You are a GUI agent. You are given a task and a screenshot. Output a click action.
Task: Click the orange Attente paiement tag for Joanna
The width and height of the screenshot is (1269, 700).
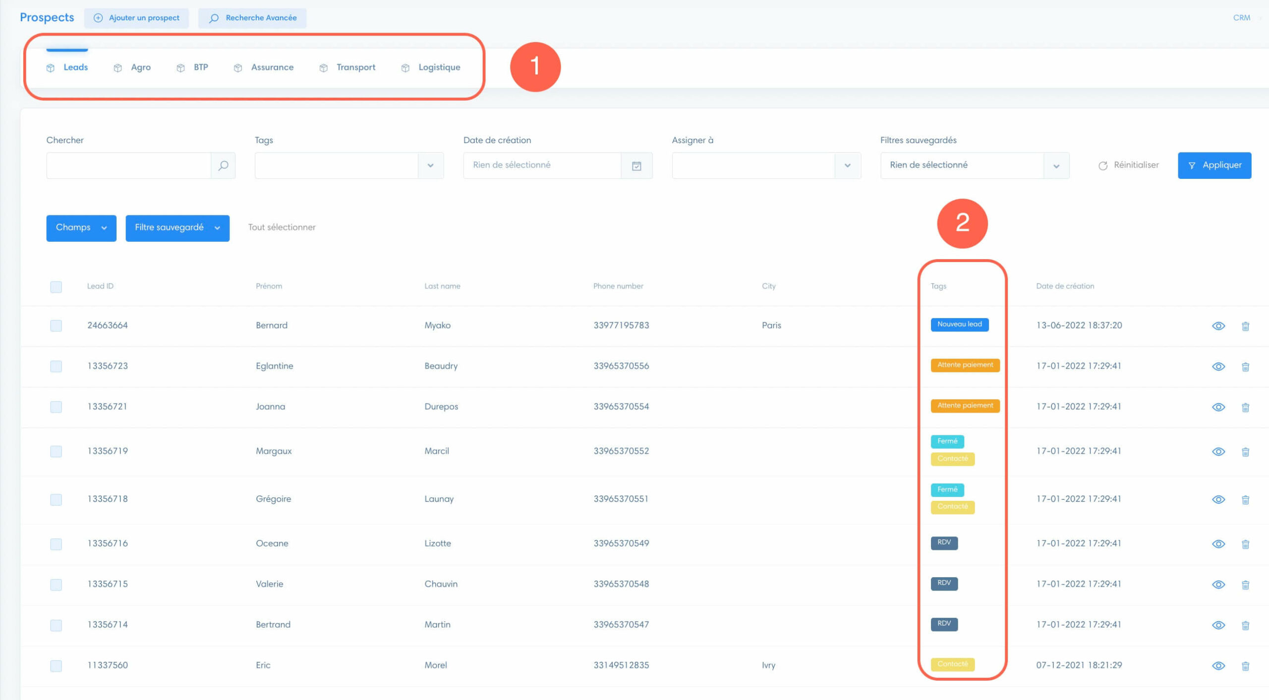point(965,406)
